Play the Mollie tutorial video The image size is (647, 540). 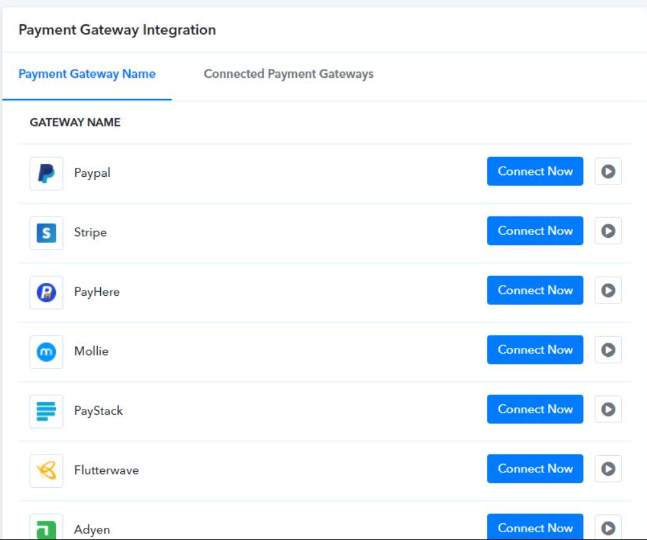coord(608,350)
